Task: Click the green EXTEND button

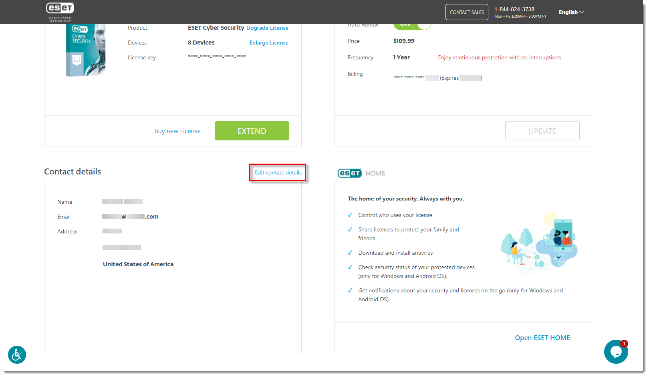Action: point(252,131)
